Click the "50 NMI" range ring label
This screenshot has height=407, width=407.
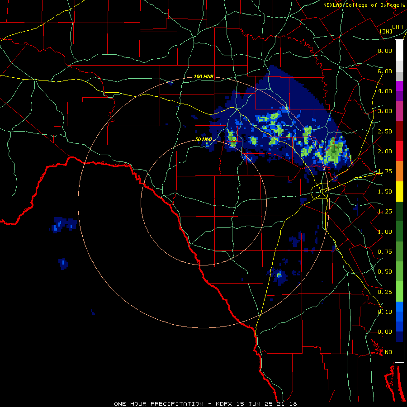(204, 139)
